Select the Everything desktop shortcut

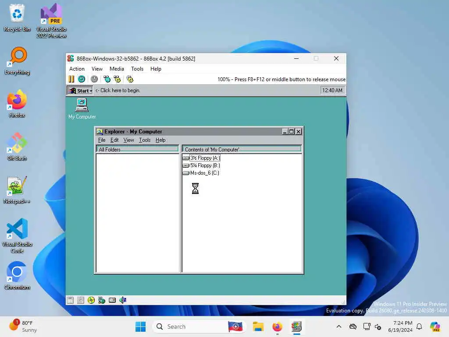[17, 61]
